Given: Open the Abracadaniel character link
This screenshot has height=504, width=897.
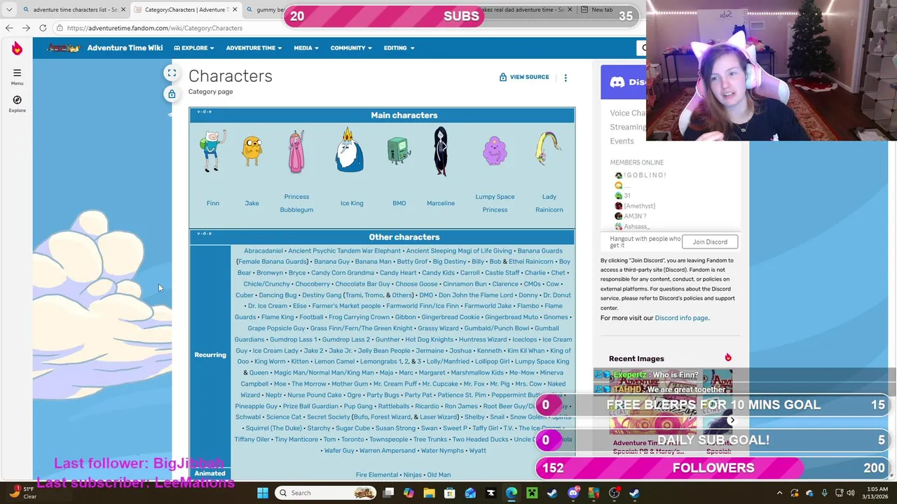Looking at the screenshot, I should pos(263,251).
